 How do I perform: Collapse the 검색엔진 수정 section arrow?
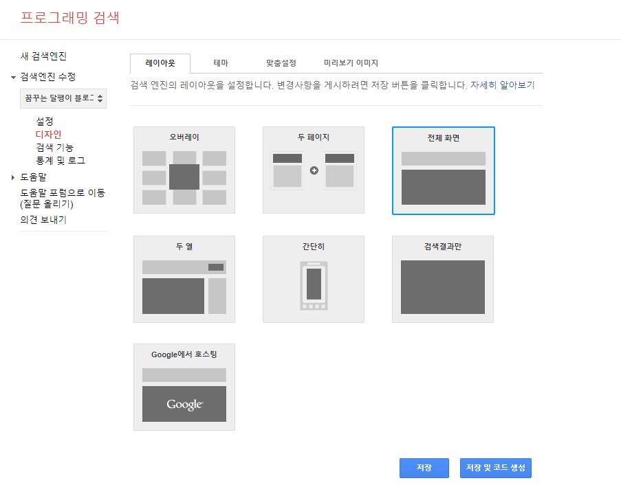[13, 77]
